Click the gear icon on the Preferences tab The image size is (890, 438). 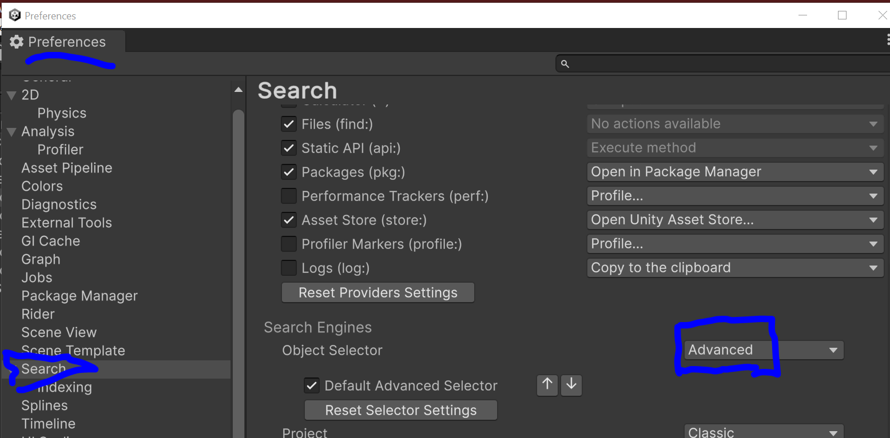[x=17, y=41]
